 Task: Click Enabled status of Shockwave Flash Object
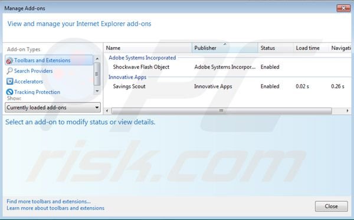270,67
